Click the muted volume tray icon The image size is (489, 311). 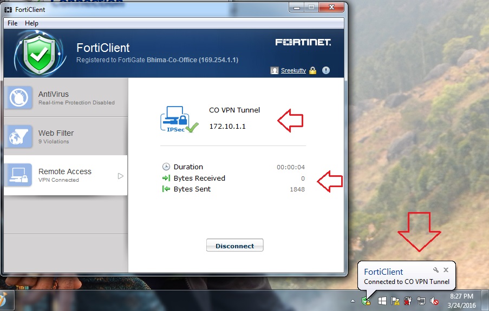click(x=434, y=301)
